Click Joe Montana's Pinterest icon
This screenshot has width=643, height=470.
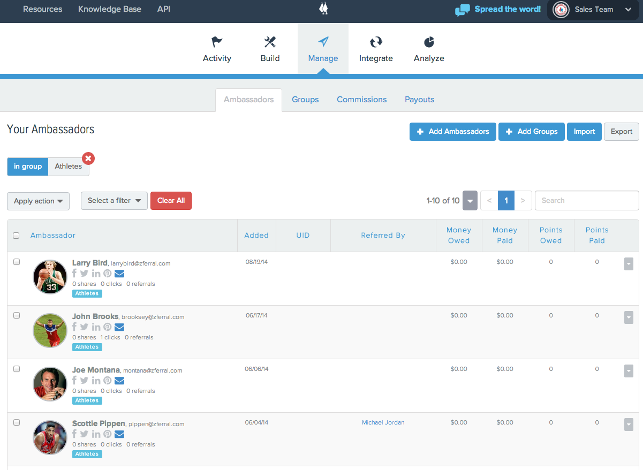[107, 381]
